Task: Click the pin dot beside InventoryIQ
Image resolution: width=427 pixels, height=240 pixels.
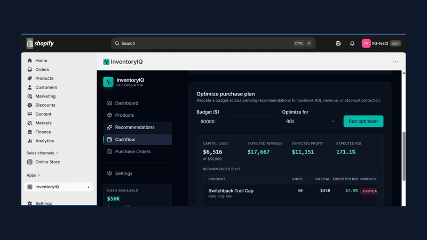Action: (x=88, y=187)
